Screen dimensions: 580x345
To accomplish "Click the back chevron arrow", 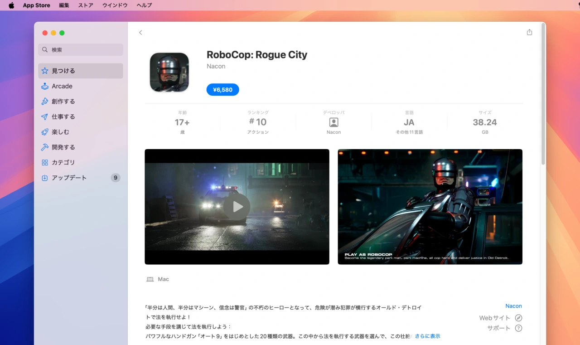I will [140, 33].
